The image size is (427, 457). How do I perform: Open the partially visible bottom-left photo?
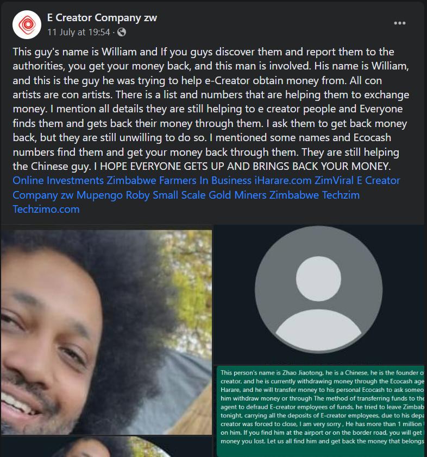[106, 447]
